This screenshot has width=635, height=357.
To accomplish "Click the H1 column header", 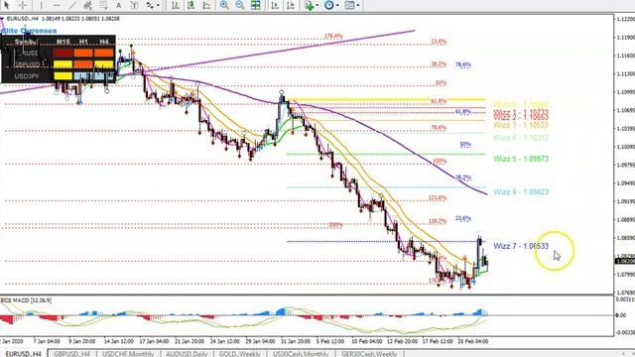I will (x=83, y=42).
